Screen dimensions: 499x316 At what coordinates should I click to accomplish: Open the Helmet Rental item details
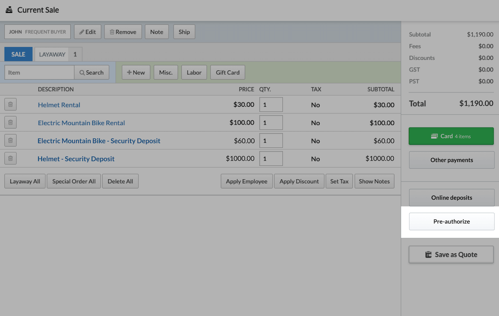[59, 105]
